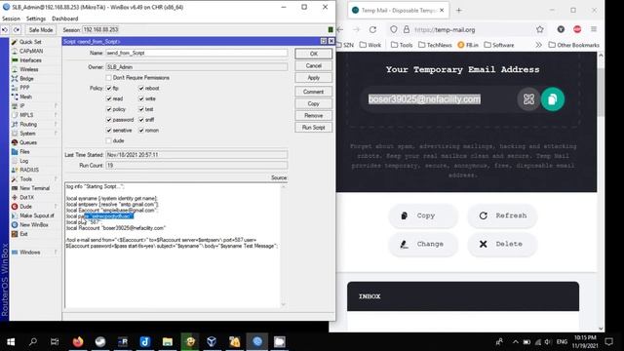Open Quick Set in WinBox sidebar
This screenshot has width=624, height=351.
point(30,42)
